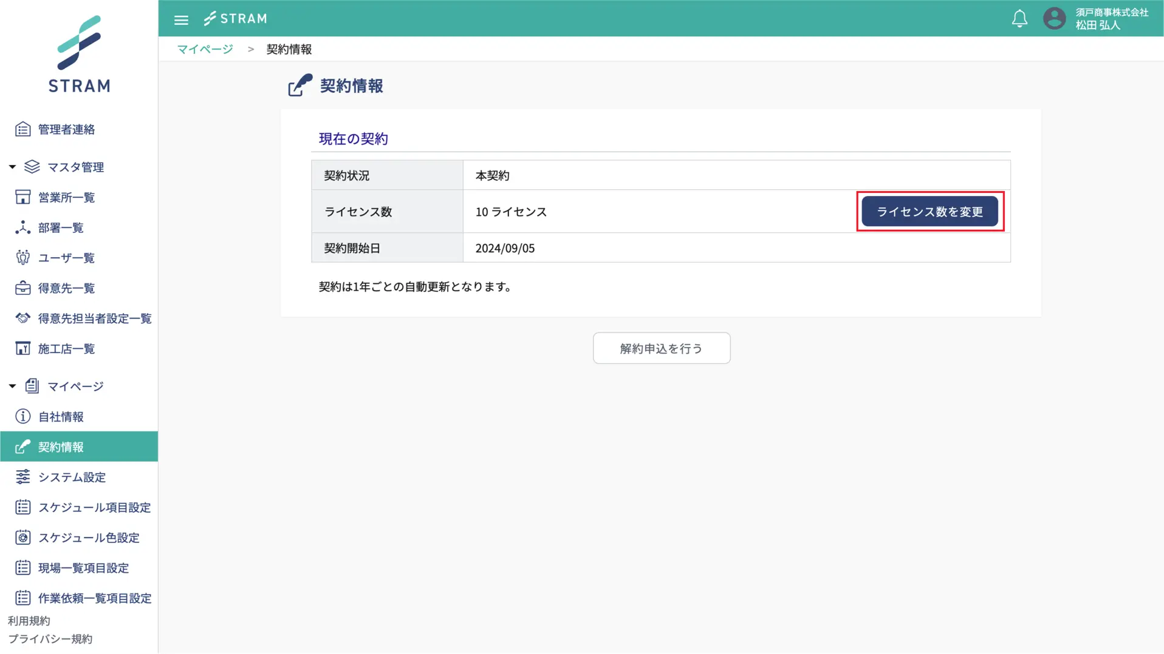Click the 管理者連絡 sidebar icon

pyautogui.click(x=23, y=129)
